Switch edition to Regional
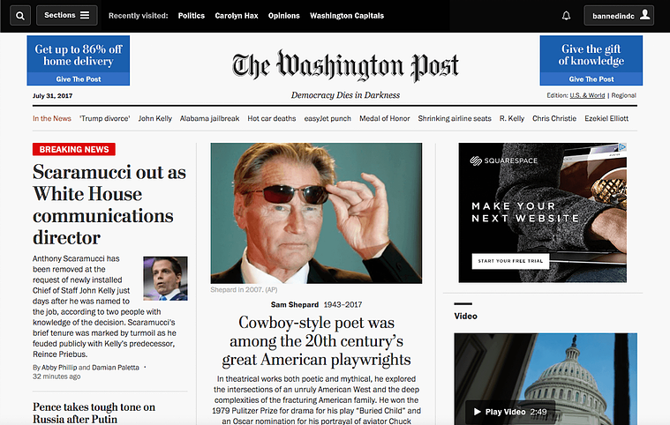Screen dimensions: 670x425 (623, 95)
